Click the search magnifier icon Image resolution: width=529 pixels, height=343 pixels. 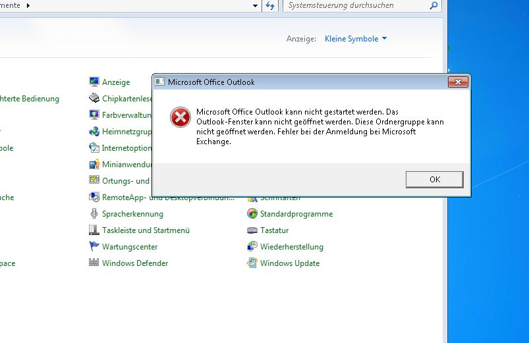pos(433,5)
